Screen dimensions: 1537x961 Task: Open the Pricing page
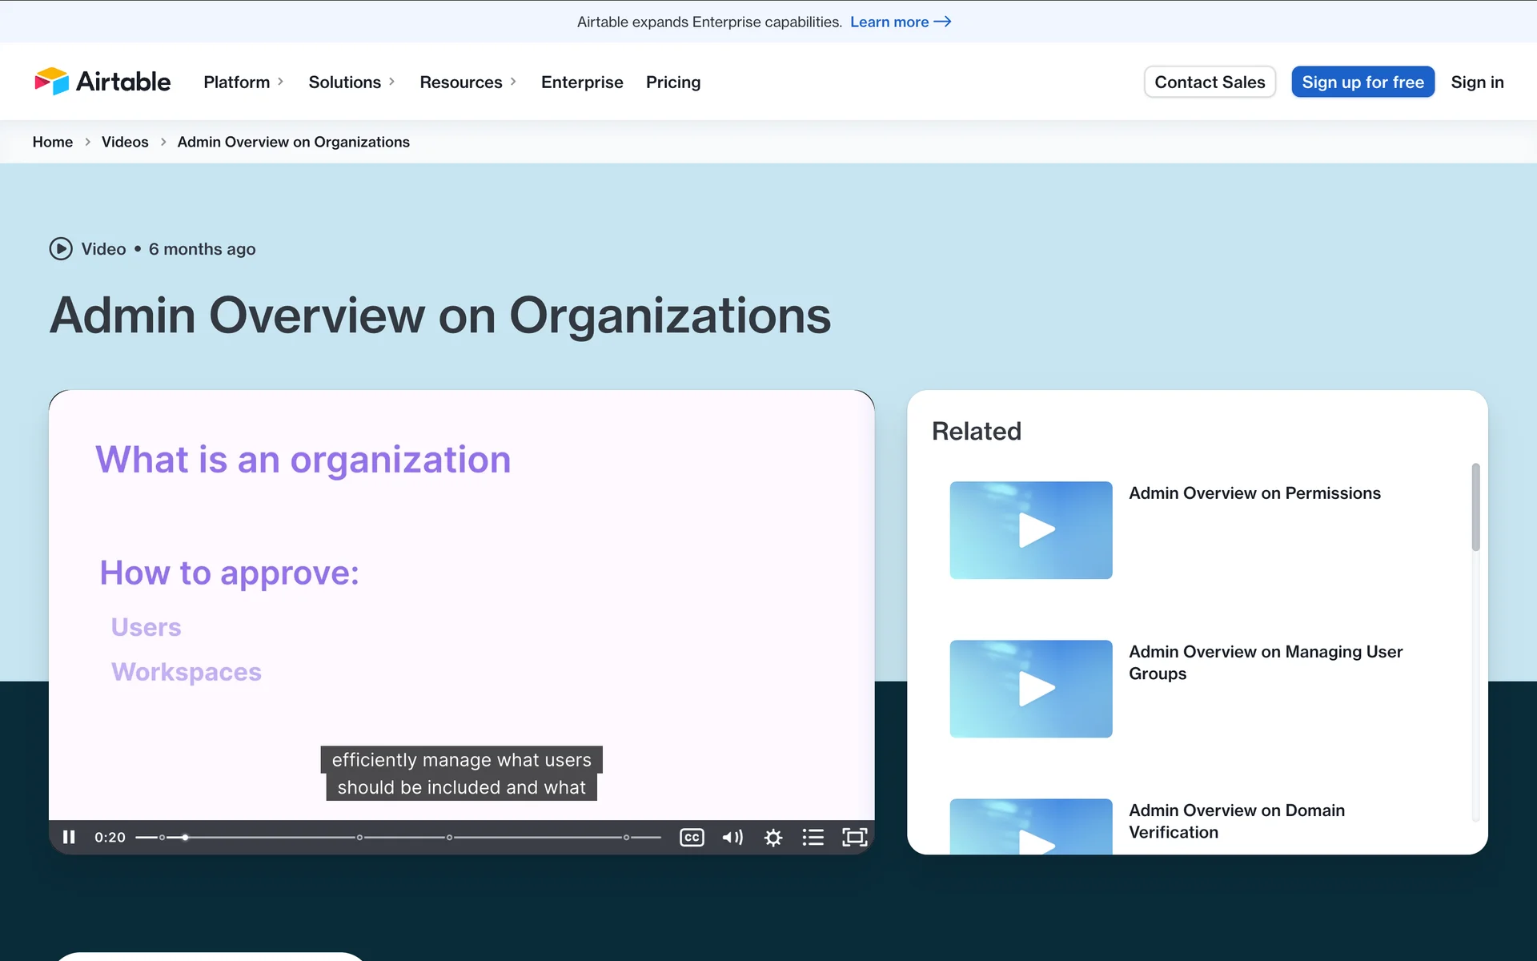pyautogui.click(x=673, y=82)
